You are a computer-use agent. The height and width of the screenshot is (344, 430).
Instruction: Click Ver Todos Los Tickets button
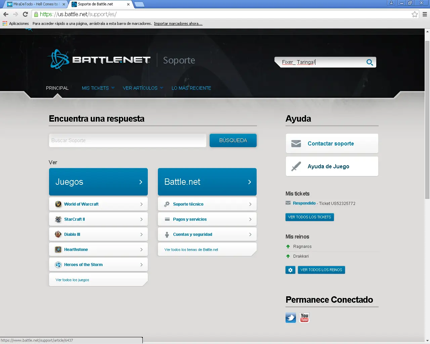click(310, 217)
